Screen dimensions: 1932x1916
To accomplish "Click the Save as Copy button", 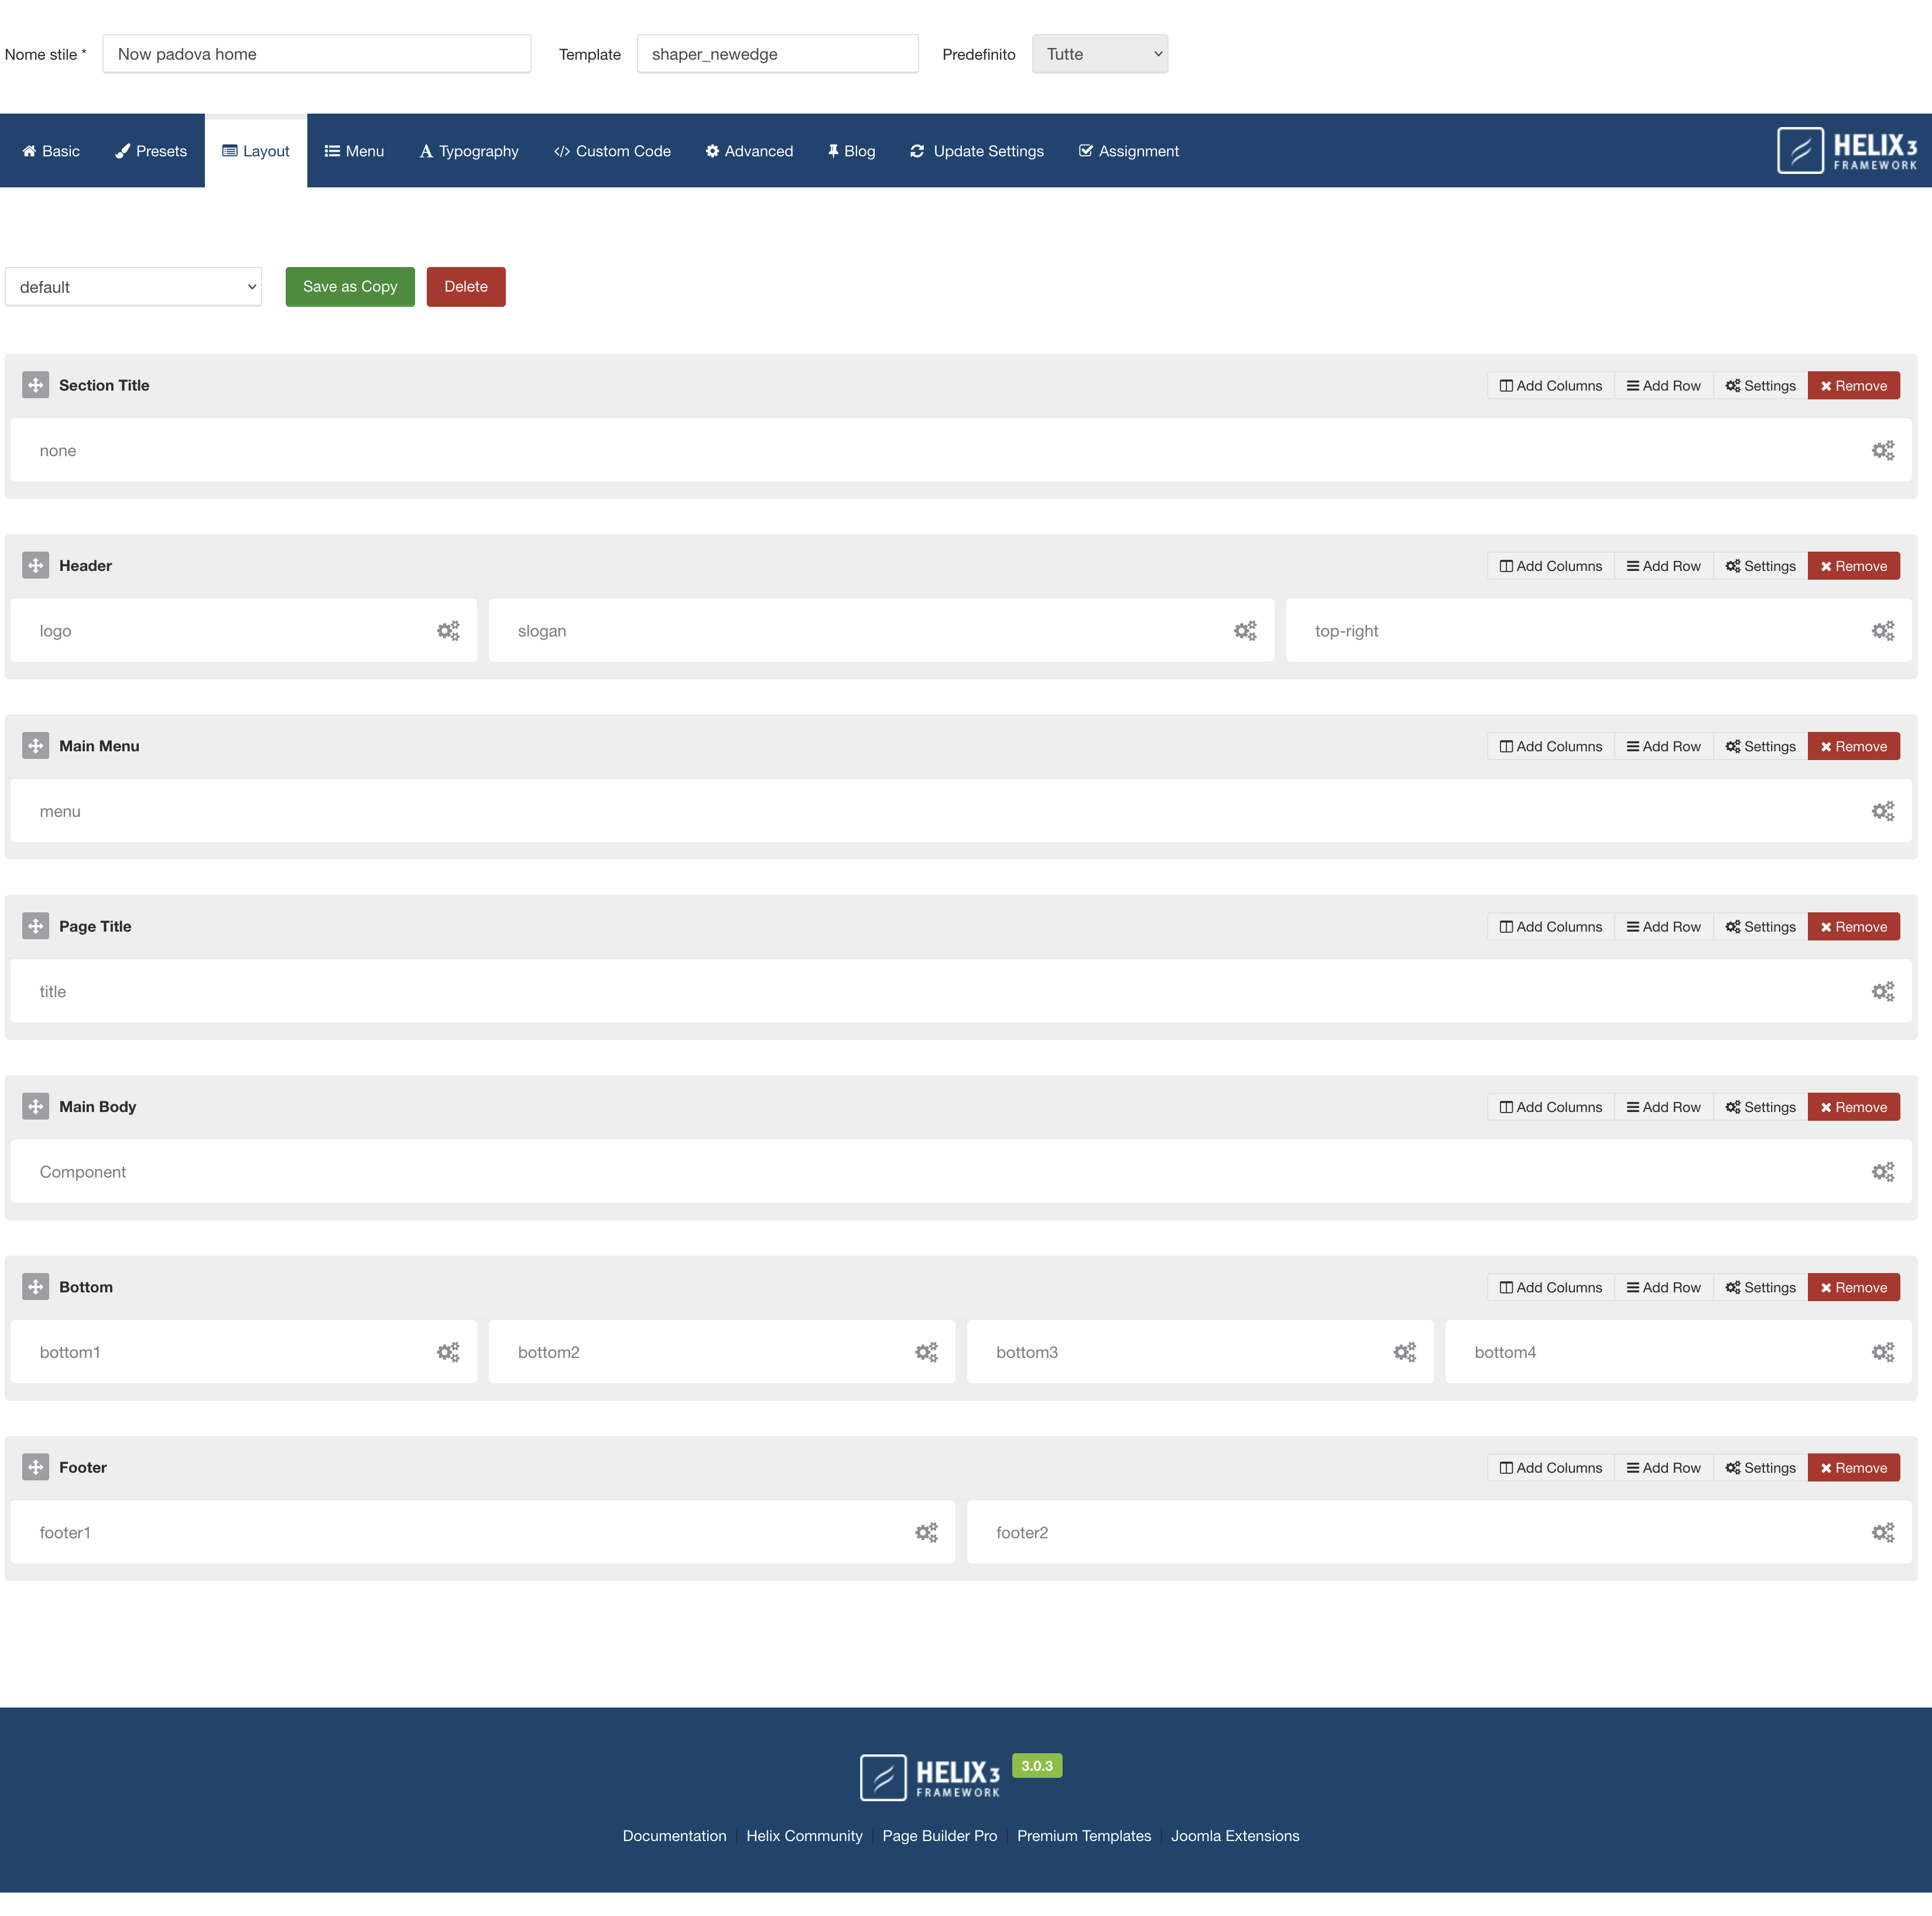I will click(x=350, y=287).
